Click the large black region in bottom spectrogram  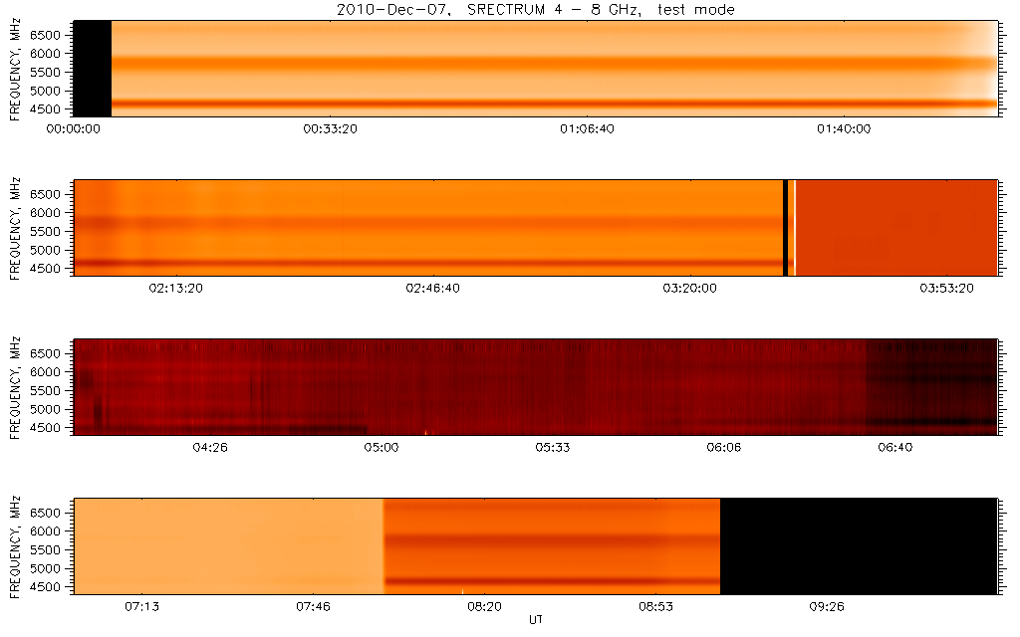tap(857, 545)
